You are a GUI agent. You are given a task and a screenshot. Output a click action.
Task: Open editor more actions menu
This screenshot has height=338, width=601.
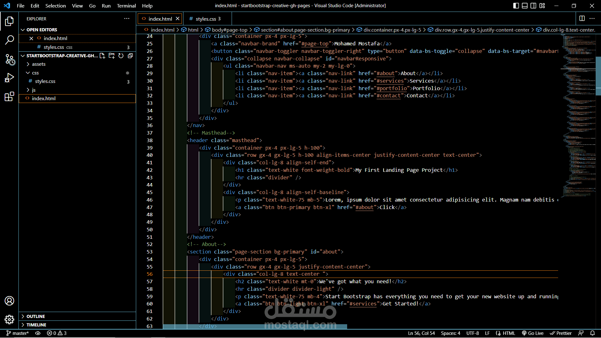592,18
